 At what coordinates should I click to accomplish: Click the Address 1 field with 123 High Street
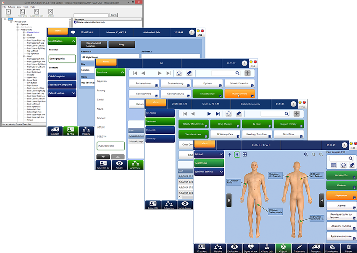(x=110, y=57)
